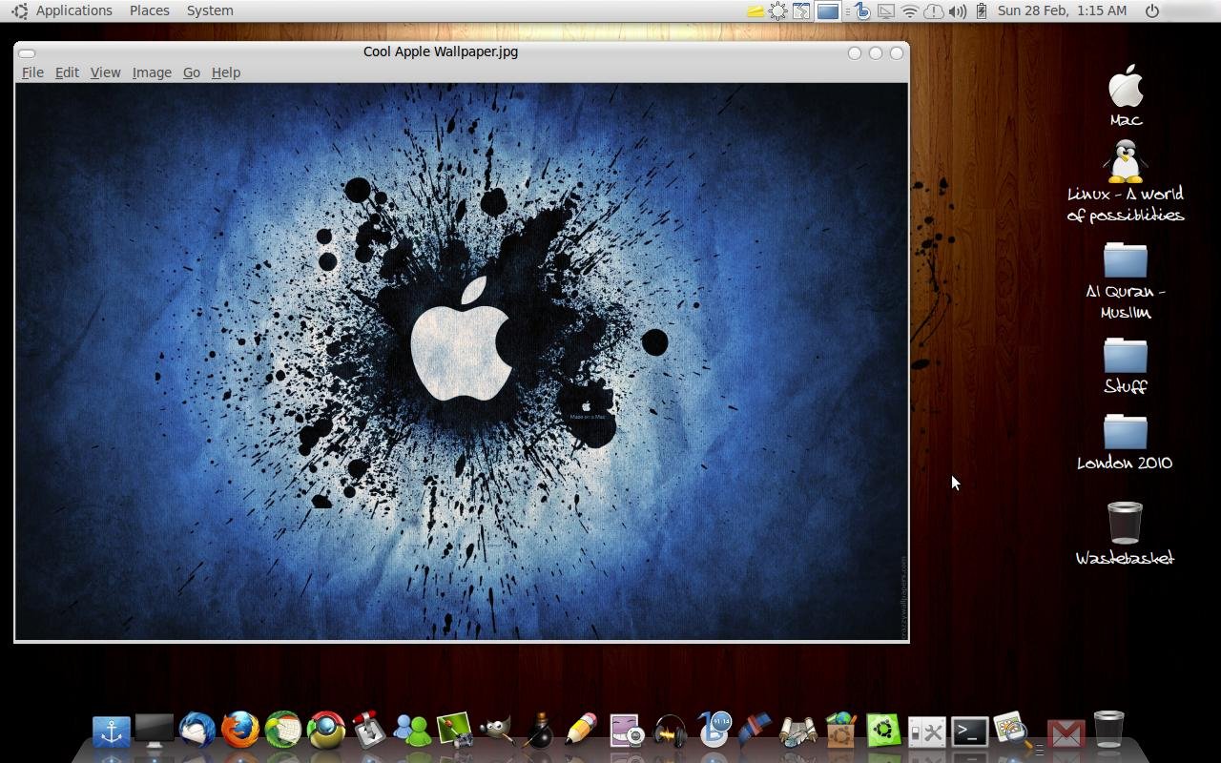Open the System menu in top panel

[210, 10]
